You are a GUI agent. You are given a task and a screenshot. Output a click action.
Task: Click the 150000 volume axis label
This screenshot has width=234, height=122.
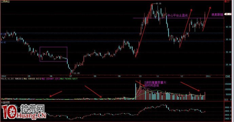[x=228, y=84]
